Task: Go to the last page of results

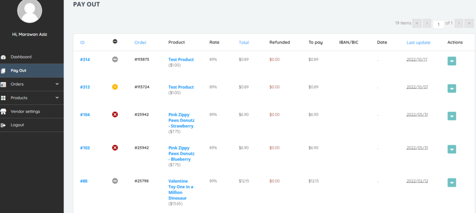Action: [469, 23]
